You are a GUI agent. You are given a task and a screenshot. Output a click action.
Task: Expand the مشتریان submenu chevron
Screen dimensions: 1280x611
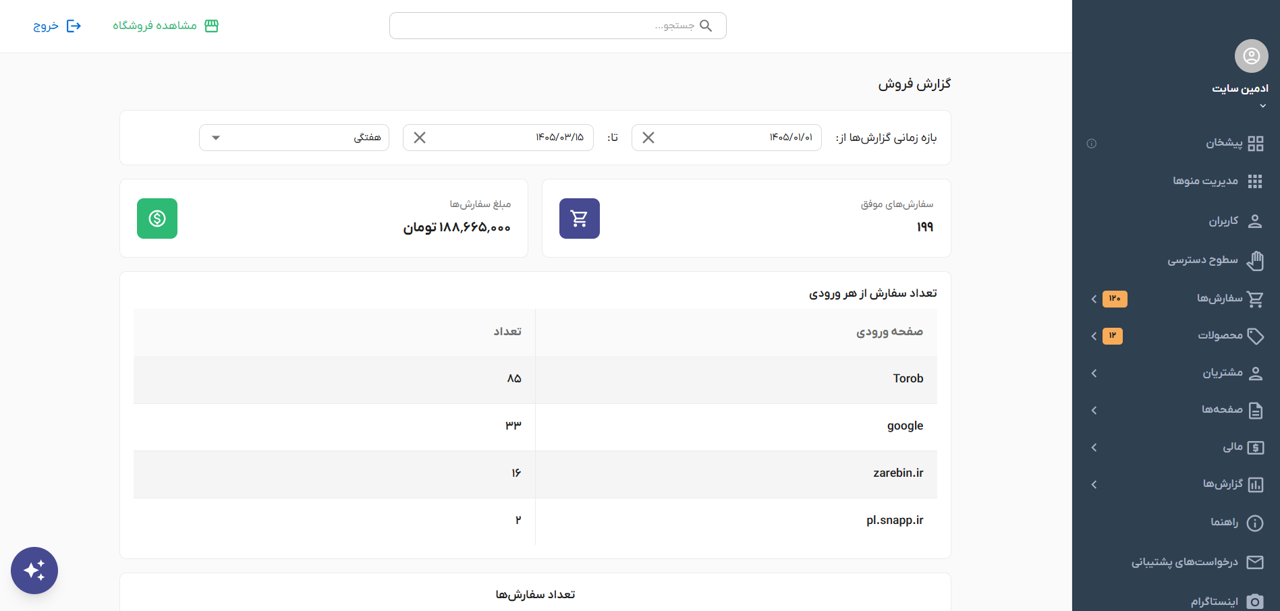(x=1094, y=373)
